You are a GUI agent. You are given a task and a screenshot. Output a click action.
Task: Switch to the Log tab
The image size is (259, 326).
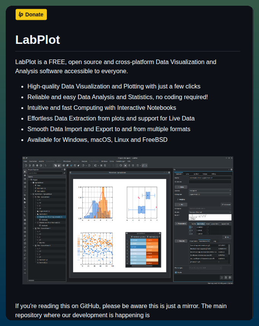(214, 241)
